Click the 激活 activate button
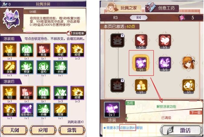 (181, 130)
